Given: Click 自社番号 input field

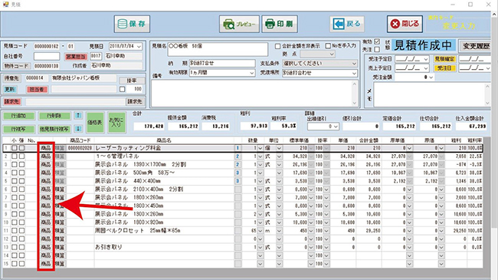Looking at the screenshot, I should 47,56.
